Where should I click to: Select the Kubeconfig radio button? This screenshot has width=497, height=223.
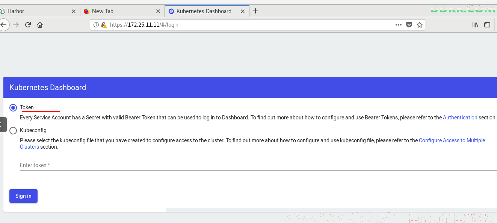(13, 131)
